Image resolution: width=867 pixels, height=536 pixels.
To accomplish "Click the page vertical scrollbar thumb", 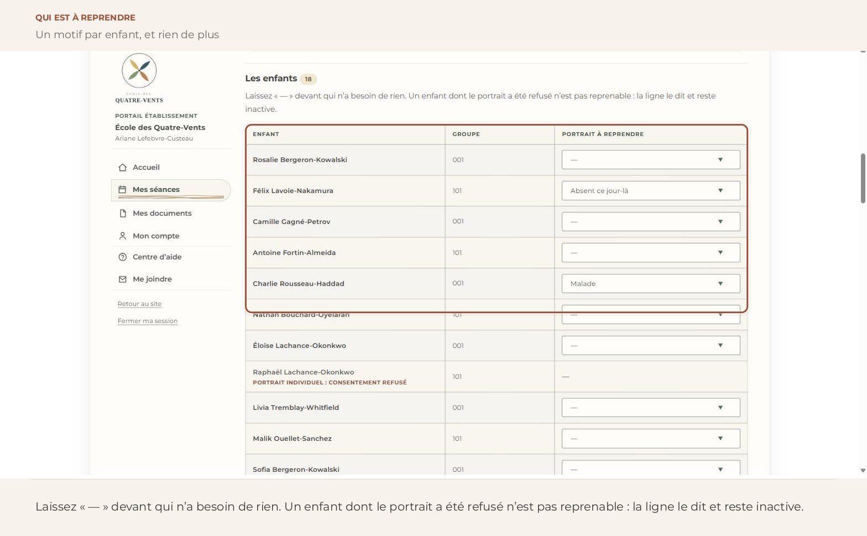I will tap(863, 179).
